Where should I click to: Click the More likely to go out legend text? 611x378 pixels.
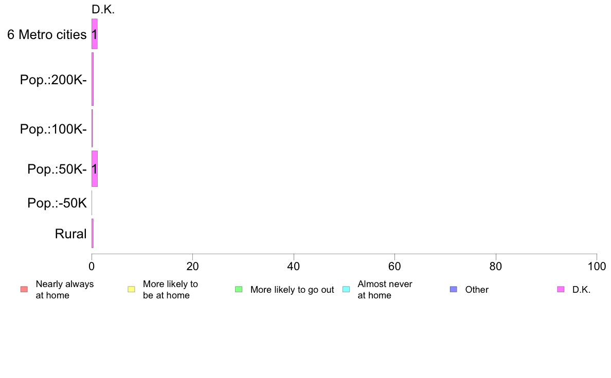point(292,290)
